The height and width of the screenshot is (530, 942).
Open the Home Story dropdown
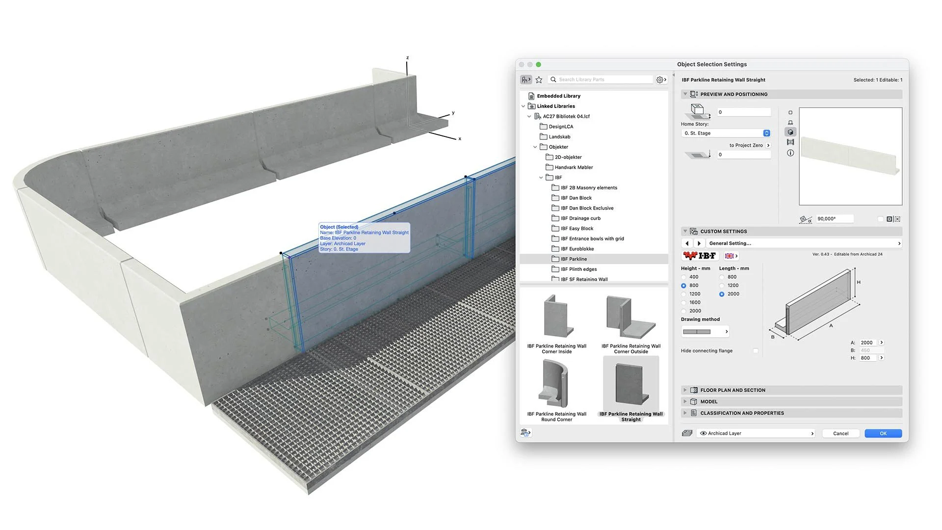[x=727, y=133]
